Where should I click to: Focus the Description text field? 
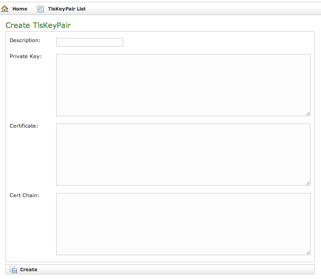click(x=89, y=42)
